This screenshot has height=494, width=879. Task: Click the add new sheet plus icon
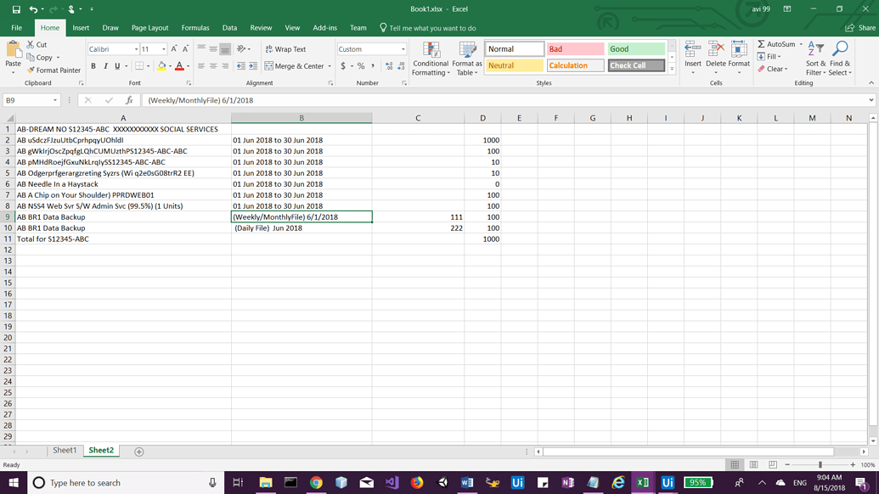click(139, 452)
